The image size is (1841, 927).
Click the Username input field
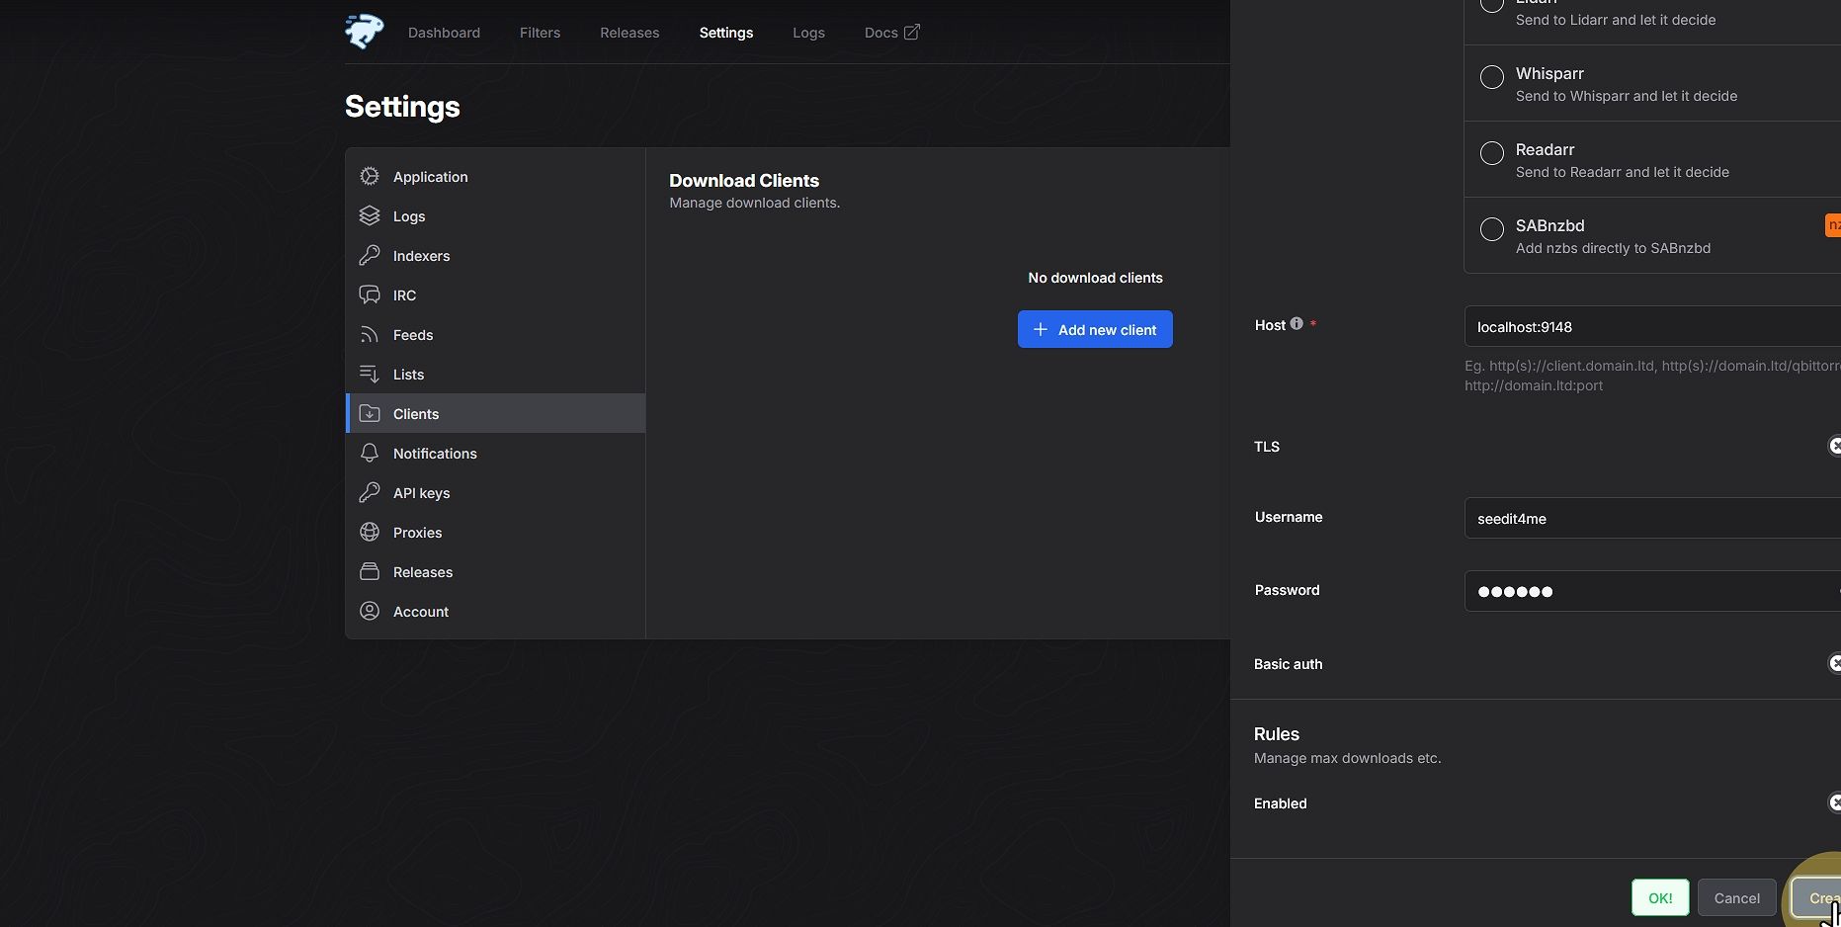(x=1652, y=518)
